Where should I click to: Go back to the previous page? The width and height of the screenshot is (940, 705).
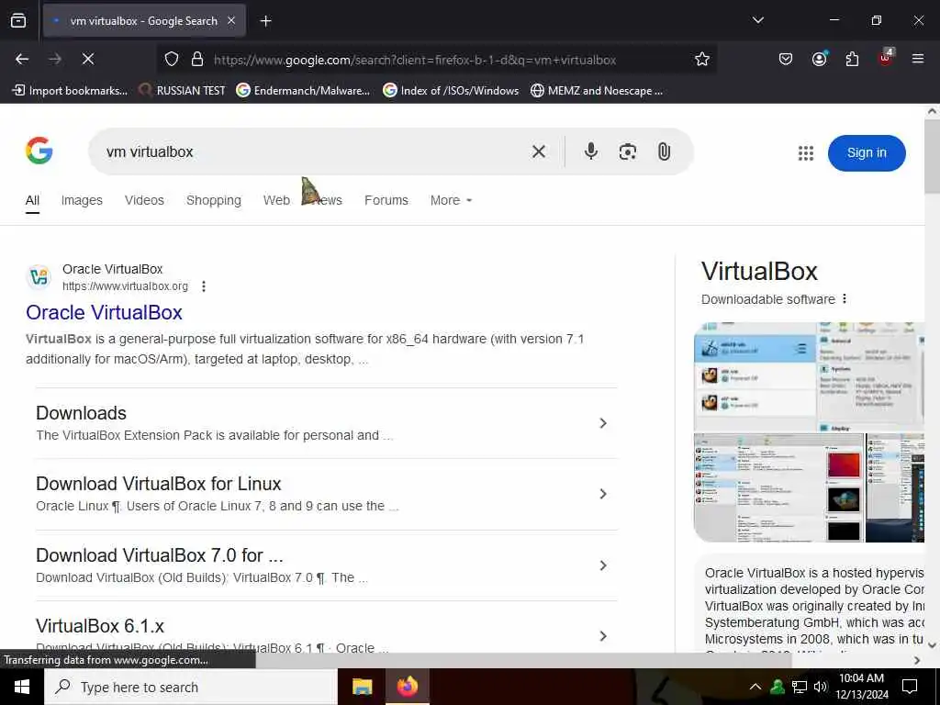tap(22, 59)
